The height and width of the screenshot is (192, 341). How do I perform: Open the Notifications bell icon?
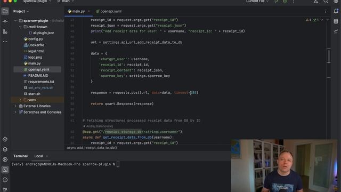click(336, 11)
